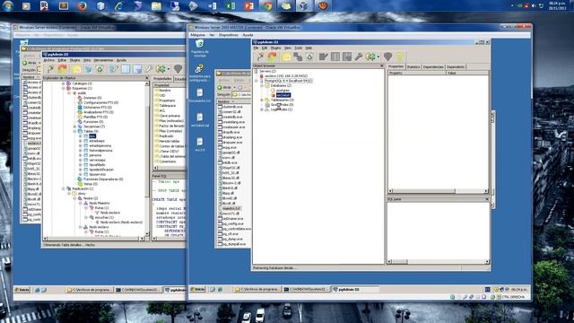Select the Group Roles node in the Object browser
The image size is (574, 323).
tap(282, 104)
